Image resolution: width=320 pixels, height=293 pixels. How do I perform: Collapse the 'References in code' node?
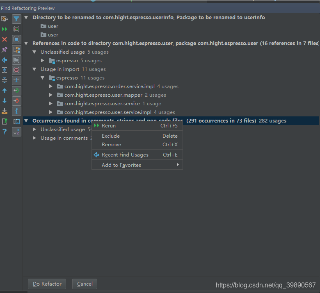point(26,43)
